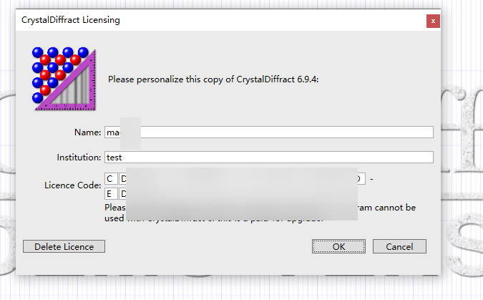Dismiss the dialog using Cancel
The height and width of the screenshot is (300, 483).
399,247
